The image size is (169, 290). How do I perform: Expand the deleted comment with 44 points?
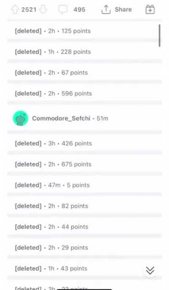pos(84,227)
